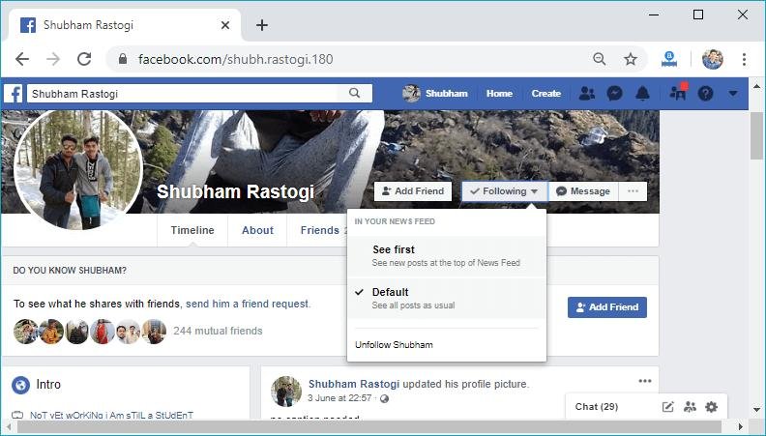Click 244 mutual friends text
Image resolution: width=766 pixels, height=436 pixels.
click(218, 331)
